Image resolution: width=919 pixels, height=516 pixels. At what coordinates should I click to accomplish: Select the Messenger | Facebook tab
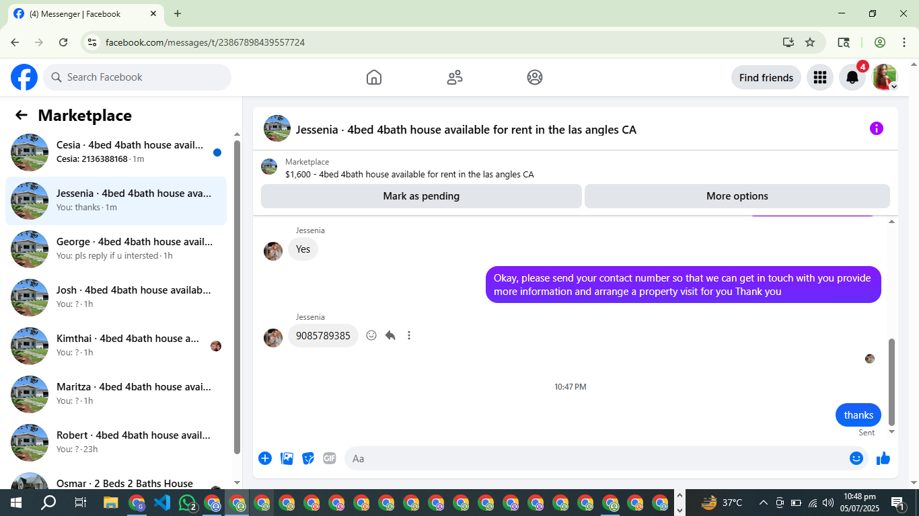(86, 13)
